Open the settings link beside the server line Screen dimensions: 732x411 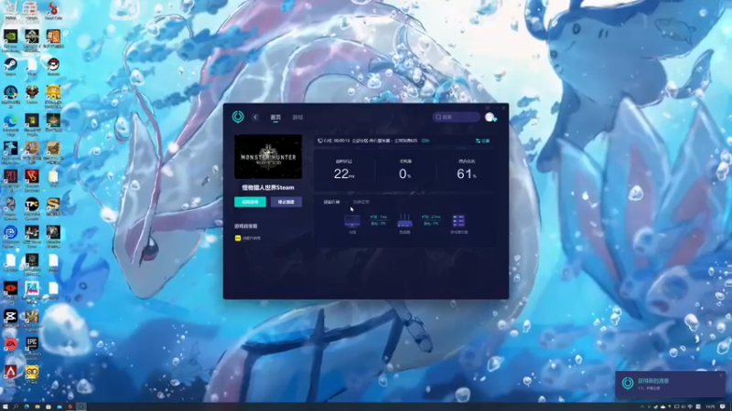483,141
